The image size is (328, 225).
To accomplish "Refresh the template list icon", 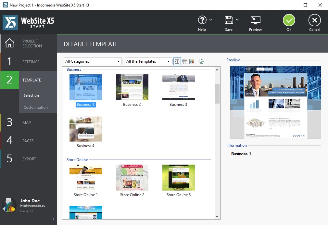I will pyautogui.click(x=201, y=61).
